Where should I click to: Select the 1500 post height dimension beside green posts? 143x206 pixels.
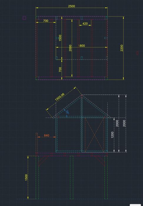point(26,177)
